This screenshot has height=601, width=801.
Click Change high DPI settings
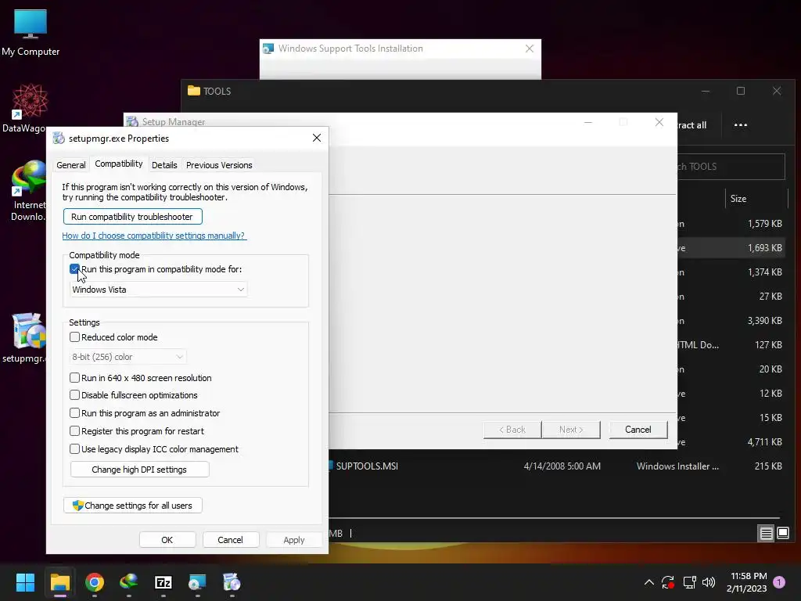click(x=139, y=470)
